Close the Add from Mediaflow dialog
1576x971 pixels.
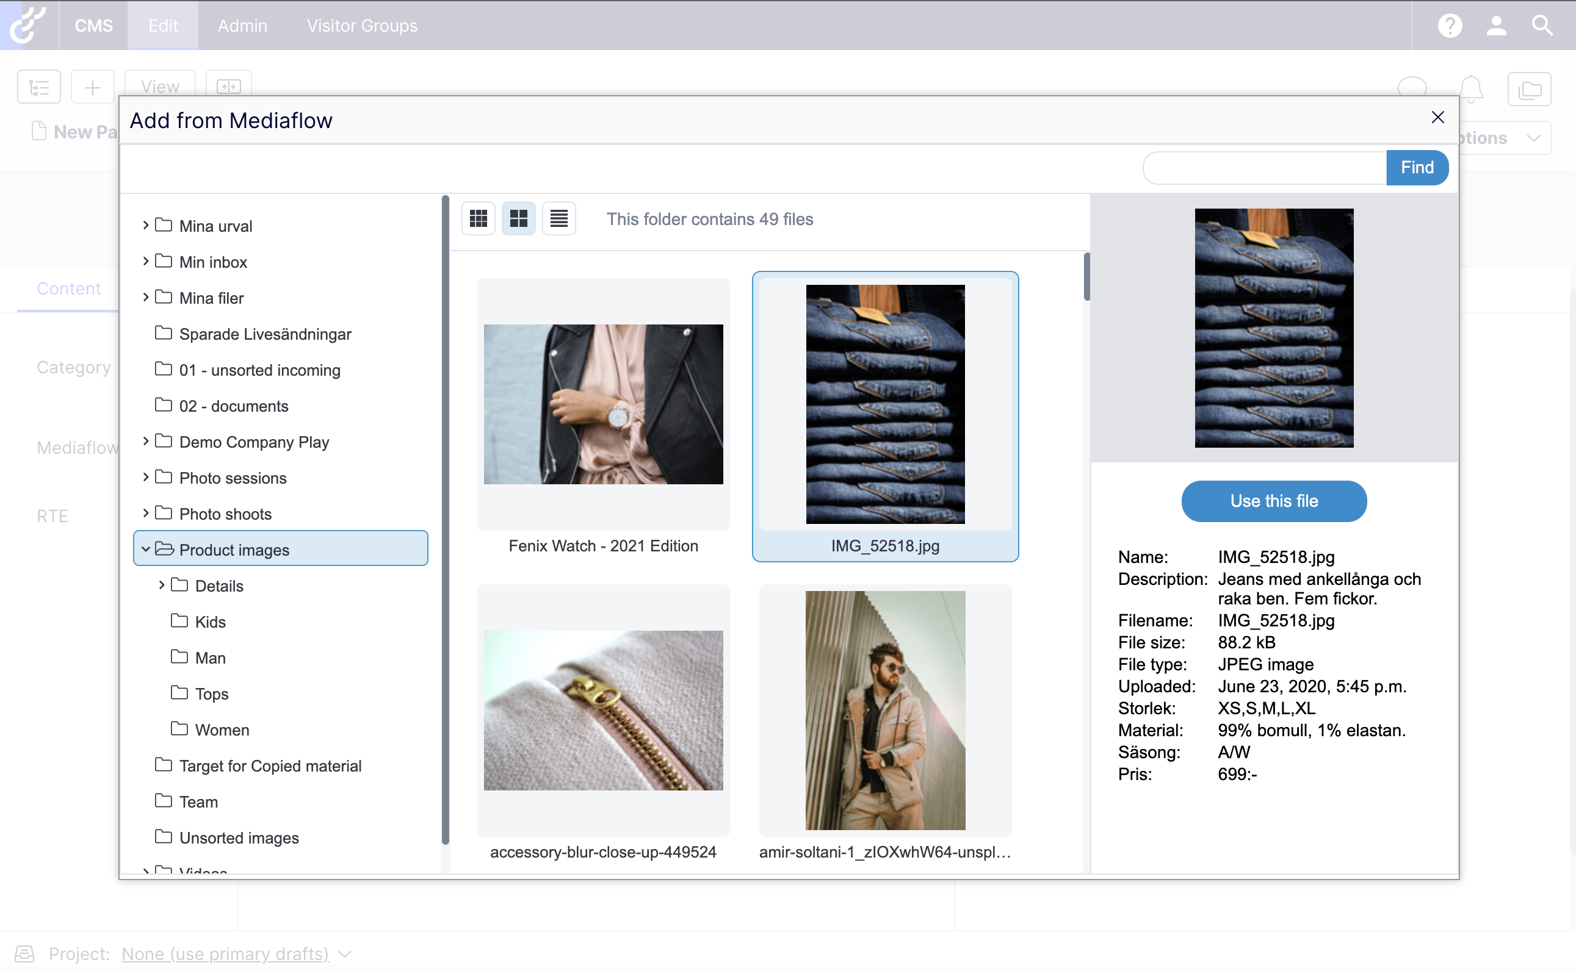[1437, 117]
